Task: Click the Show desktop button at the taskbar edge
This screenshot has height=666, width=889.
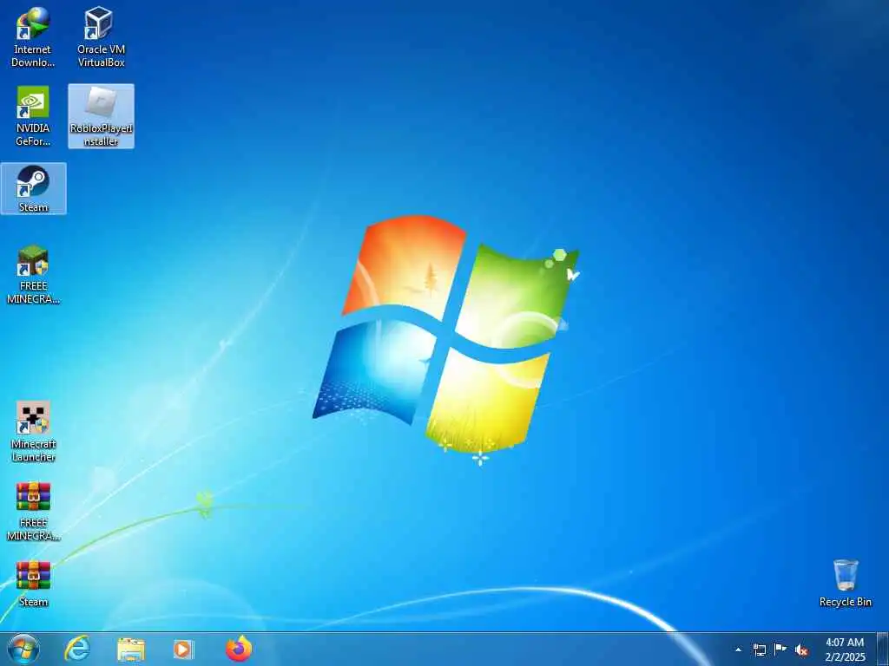Action: 883,650
